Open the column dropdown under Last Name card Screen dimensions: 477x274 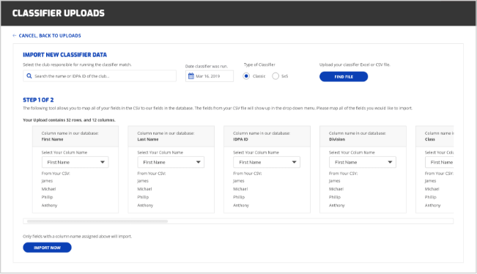[x=171, y=162]
